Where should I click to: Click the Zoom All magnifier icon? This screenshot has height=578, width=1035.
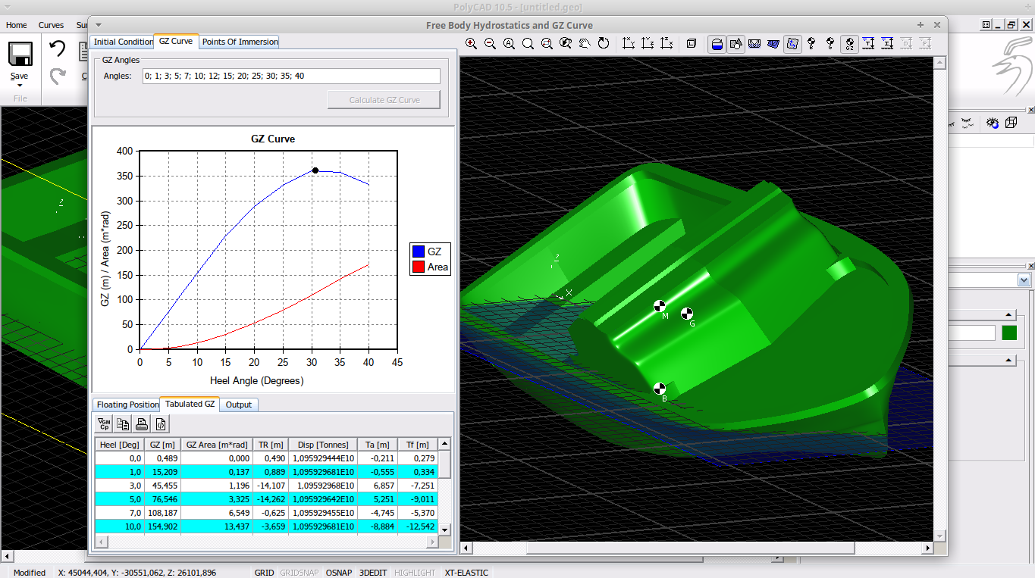pyautogui.click(x=509, y=44)
